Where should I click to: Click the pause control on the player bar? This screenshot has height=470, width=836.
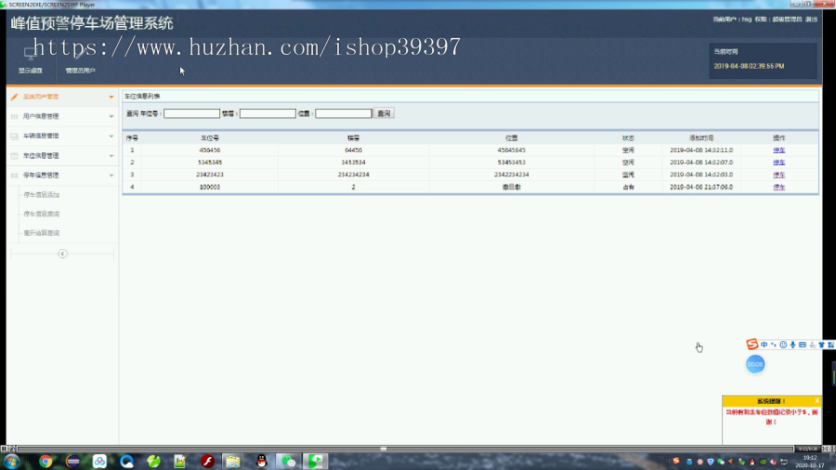coord(4,449)
